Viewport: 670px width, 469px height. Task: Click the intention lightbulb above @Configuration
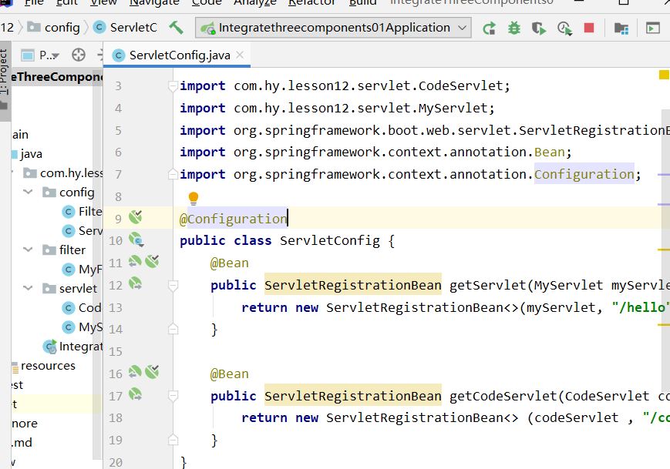pos(194,198)
